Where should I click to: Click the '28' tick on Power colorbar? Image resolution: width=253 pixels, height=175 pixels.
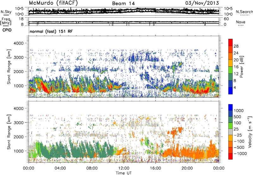(236, 46)
